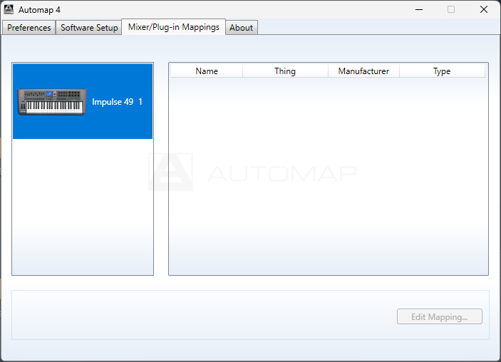This screenshot has height=362, width=501.
Task: Switch to the Software Setup tab
Action: tap(89, 28)
